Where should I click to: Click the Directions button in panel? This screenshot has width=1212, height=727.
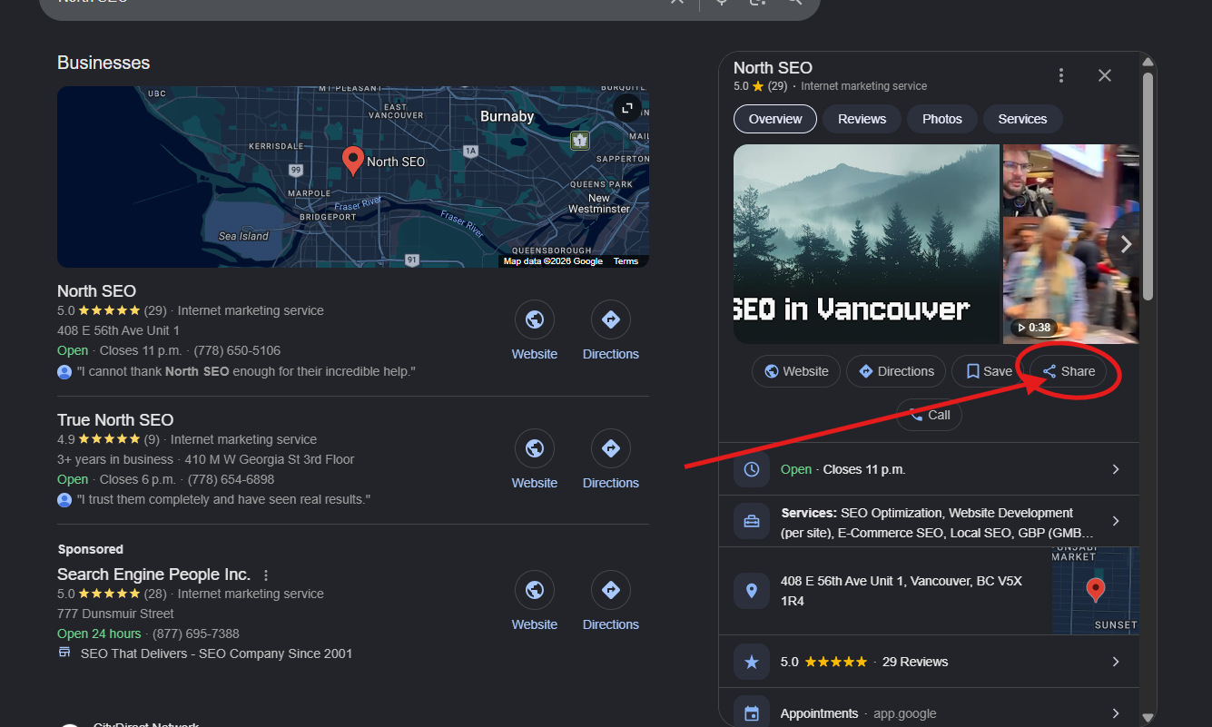pyautogui.click(x=896, y=371)
